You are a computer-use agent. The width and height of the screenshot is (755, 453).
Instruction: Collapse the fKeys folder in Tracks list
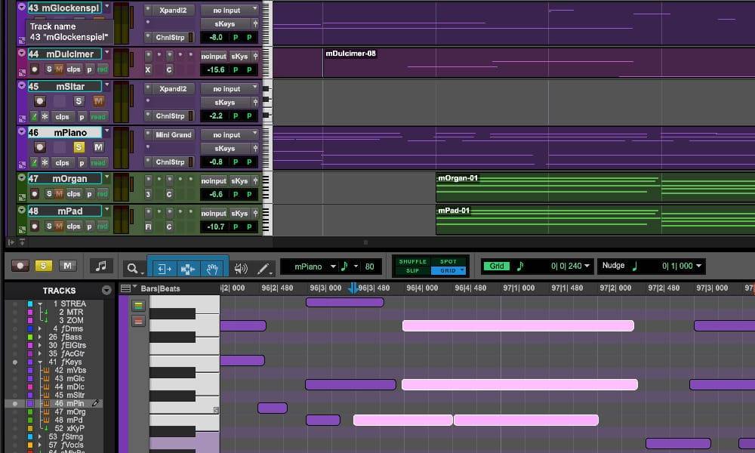(39, 361)
